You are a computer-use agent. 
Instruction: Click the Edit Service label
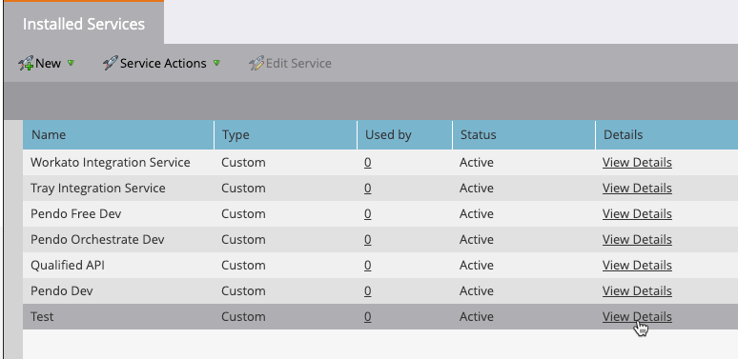(x=298, y=63)
